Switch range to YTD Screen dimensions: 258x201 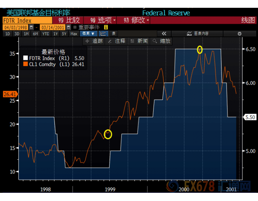tap(45, 34)
